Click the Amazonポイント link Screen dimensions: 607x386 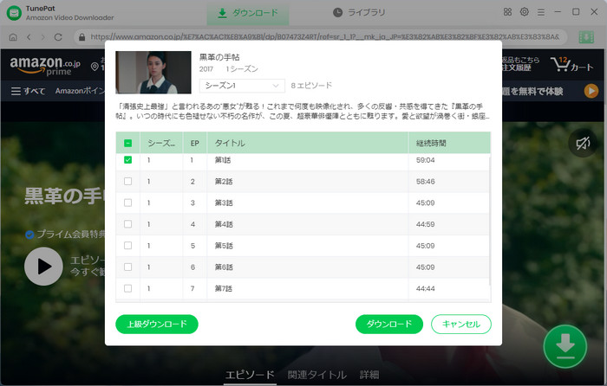80,91
